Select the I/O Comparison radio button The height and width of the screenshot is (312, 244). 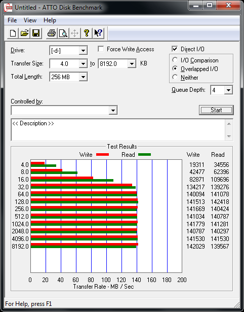(175, 60)
